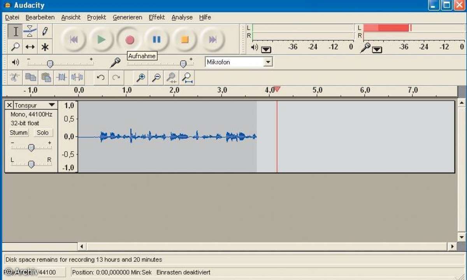Open the Effekt menu
The height and width of the screenshot is (280, 467).
pyautogui.click(x=157, y=17)
